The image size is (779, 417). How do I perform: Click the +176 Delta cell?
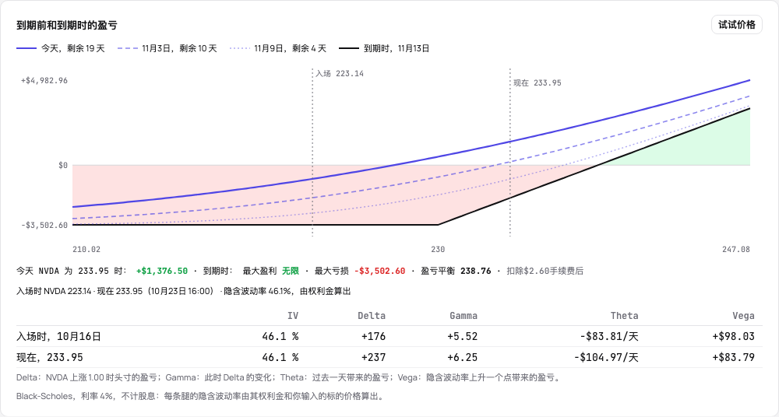click(374, 337)
